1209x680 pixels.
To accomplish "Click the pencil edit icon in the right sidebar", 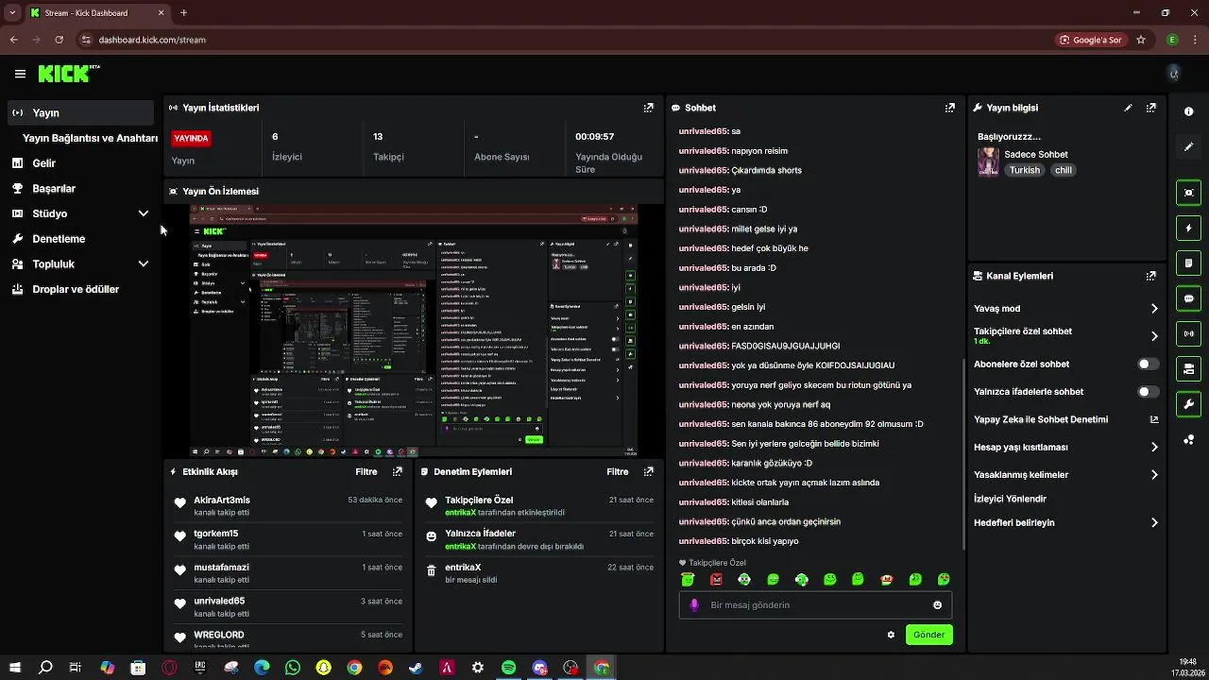I will click(x=1188, y=147).
